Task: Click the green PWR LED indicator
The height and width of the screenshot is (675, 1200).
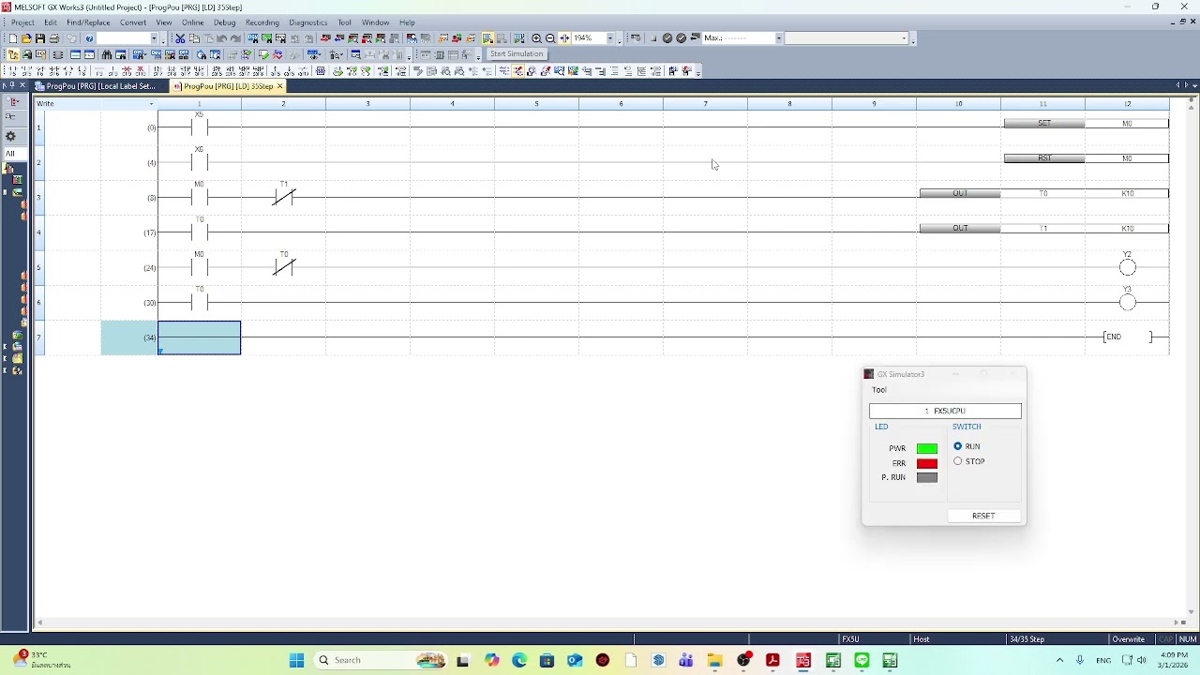Action: [x=927, y=448]
